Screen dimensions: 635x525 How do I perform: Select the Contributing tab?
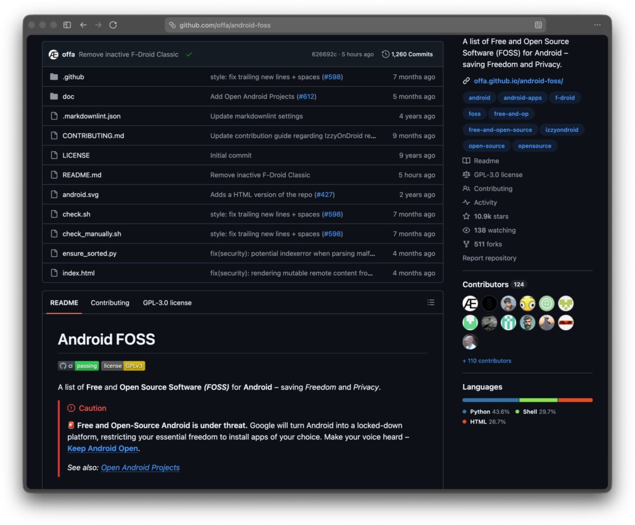coord(110,303)
